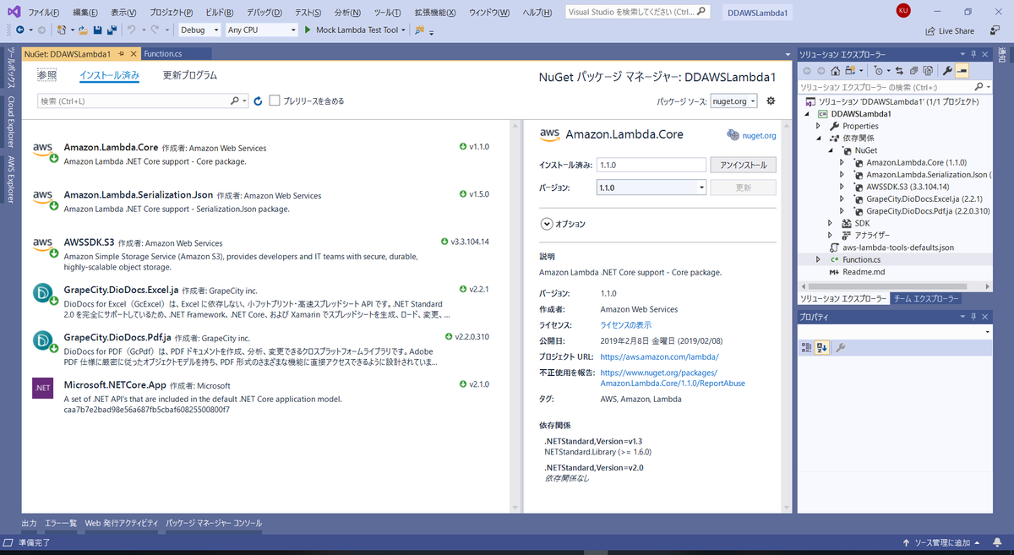
Task: Click the Property Pages wrench in Properties panel
Action: tap(841, 347)
